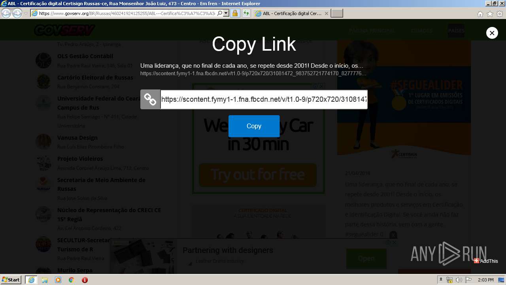Click the network tray icon
Screen dimensions: 506x285
point(449,280)
